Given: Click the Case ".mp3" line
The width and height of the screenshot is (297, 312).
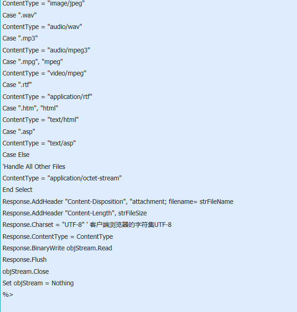Looking at the screenshot, I should tap(20, 38).
